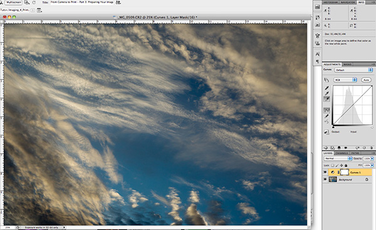Image resolution: width=376 pixels, height=230 pixels.
Task: Click the zoom tool icon beside Multiscreen
Action: [26, 2]
